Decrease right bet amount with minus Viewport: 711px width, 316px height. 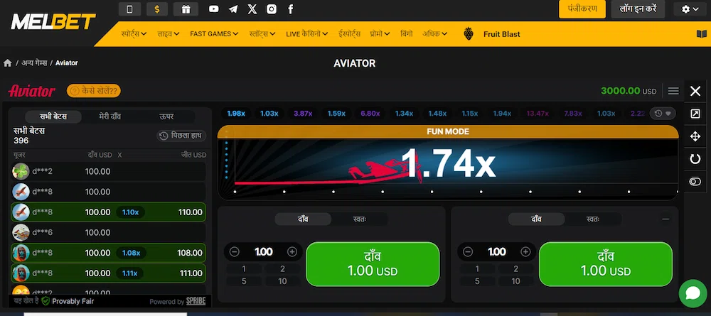468,251
